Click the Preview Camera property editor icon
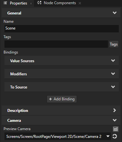 116,129
